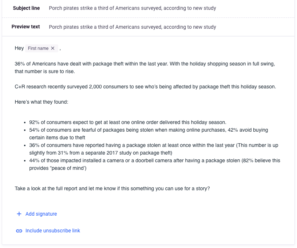Click the "Preview text" label

pyautogui.click(x=25, y=27)
